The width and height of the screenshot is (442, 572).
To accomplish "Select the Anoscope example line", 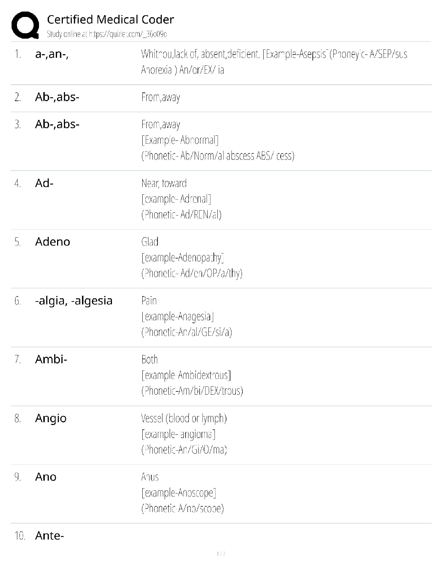I will point(179,493).
